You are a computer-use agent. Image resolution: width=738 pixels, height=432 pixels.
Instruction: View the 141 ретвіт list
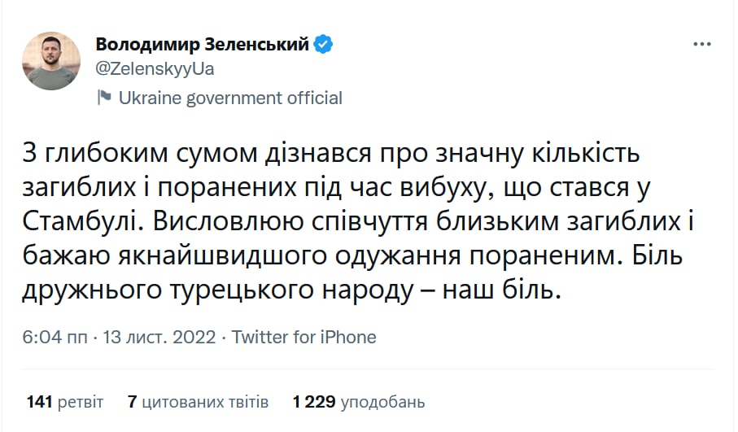click(x=65, y=402)
